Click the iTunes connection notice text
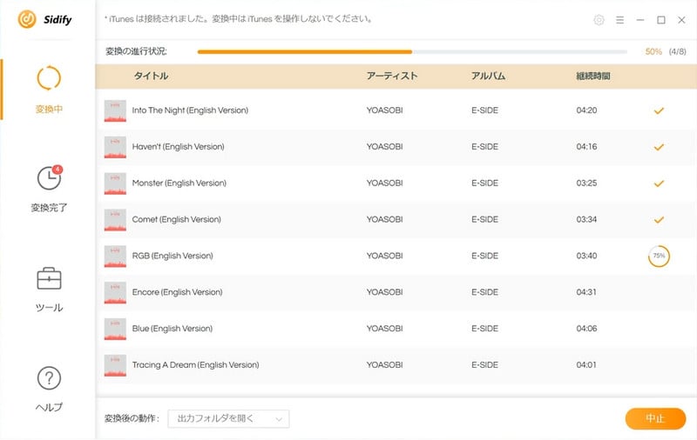 [x=238, y=19]
